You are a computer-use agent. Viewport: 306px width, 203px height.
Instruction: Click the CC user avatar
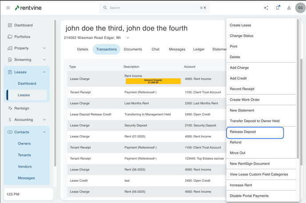coord(300,8)
